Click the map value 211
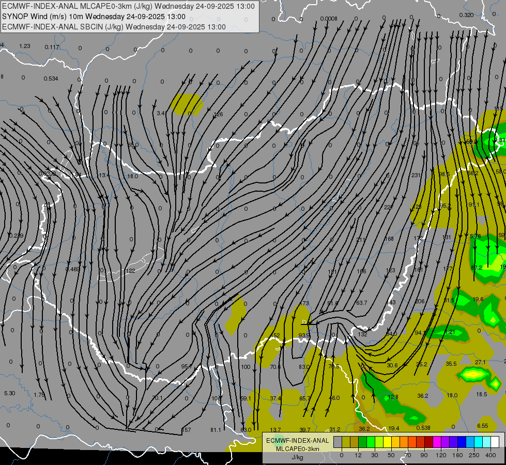Image resolution: width=506 pixels, height=465 pixels. 361,240
